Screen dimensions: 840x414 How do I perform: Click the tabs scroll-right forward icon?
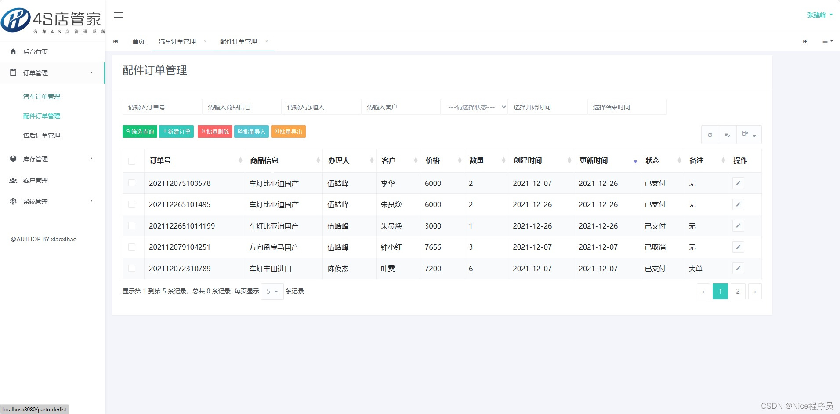click(x=805, y=41)
